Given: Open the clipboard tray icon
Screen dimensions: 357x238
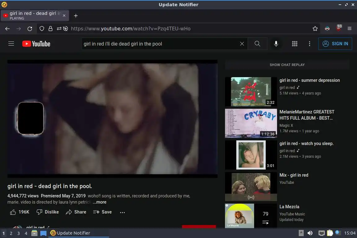Looking at the screenshot, I should click(x=330, y=233).
